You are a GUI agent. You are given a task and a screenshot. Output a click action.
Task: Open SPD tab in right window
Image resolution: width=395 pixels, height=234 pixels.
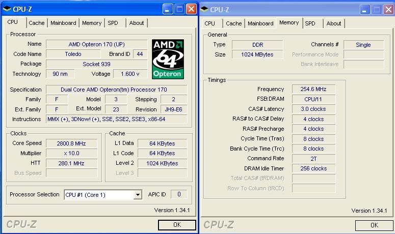click(x=310, y=23)
